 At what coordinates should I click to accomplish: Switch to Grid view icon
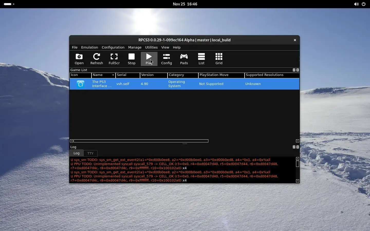tap(219, 59)
